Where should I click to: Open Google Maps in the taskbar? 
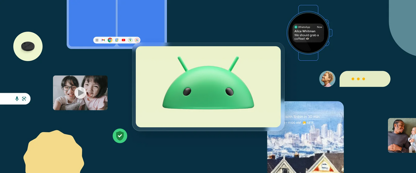(x=130, y=40)
